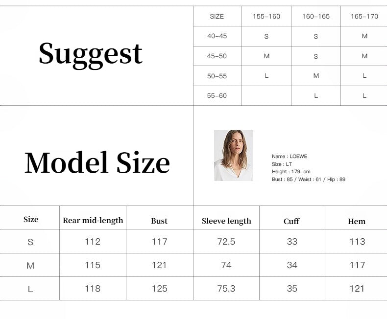Click the model's "Name : LOEWE" text
The height and width of the screenshot is (319, 387).
(290, 157)
